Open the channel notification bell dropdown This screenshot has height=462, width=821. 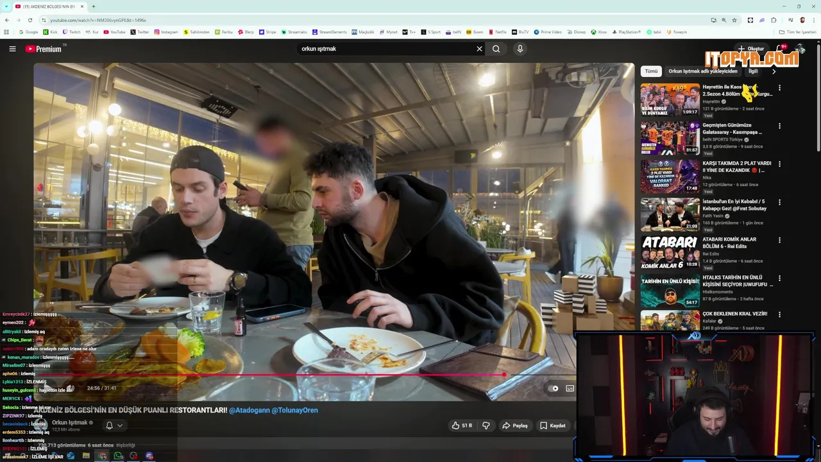tap(114, 425)
